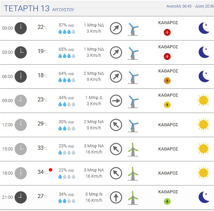Screen dimensions: 214x211
Task: Click the ΚΑΘΑΡΟΣ label at 18:00
Action: pyautogui.click(x=168, y=173)
